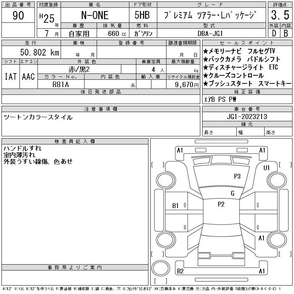Click the 最大積載量 header
Screen dimensions: 294x294
coord(183,62)
